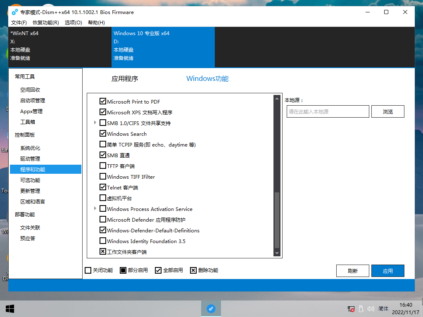
Task: Uncheck the SMB 直通 feature
Action: 102,155
